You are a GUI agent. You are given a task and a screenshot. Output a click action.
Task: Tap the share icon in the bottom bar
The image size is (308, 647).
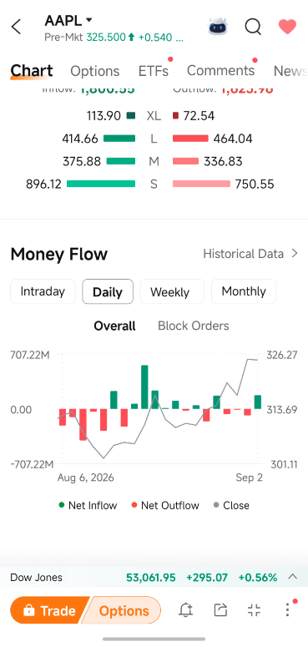[221, 610]
